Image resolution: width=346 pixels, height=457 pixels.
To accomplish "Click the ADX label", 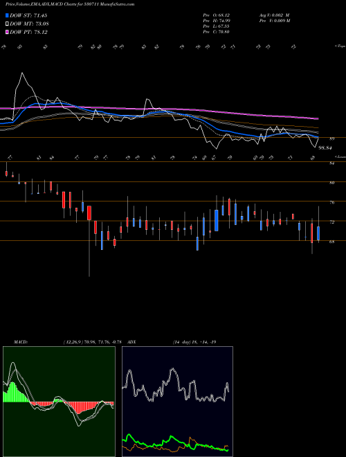I will [132, 342].
